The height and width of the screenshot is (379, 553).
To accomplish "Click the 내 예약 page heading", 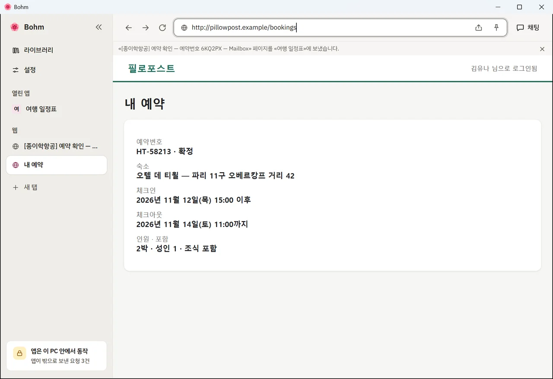I will pos(145,104).
